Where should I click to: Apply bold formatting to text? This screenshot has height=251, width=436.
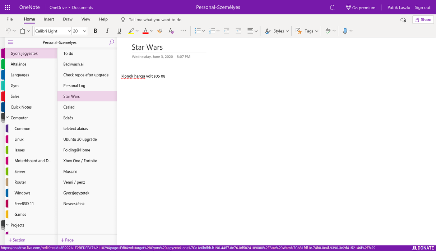click(95, 31)
